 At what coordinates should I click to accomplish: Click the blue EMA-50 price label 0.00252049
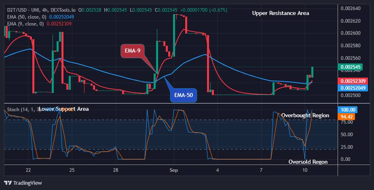pos(353,88)
